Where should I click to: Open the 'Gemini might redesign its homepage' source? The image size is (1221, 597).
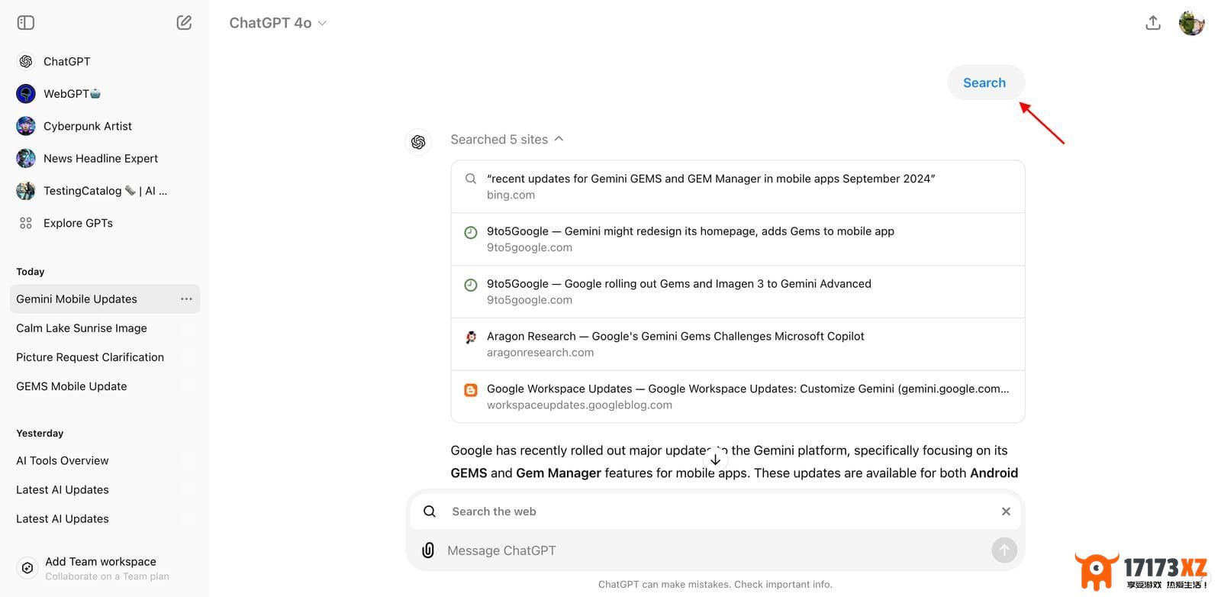[737, 239]
